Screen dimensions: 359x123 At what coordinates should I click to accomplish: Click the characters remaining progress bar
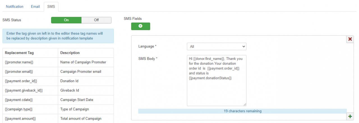click(242, 111)
